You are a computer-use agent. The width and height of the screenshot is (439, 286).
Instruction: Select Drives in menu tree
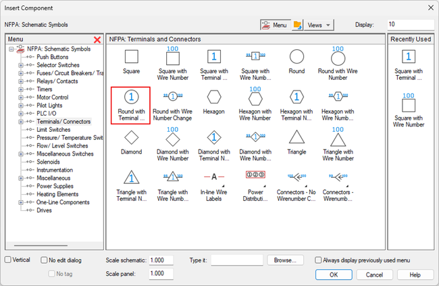[x=44, y=210]
